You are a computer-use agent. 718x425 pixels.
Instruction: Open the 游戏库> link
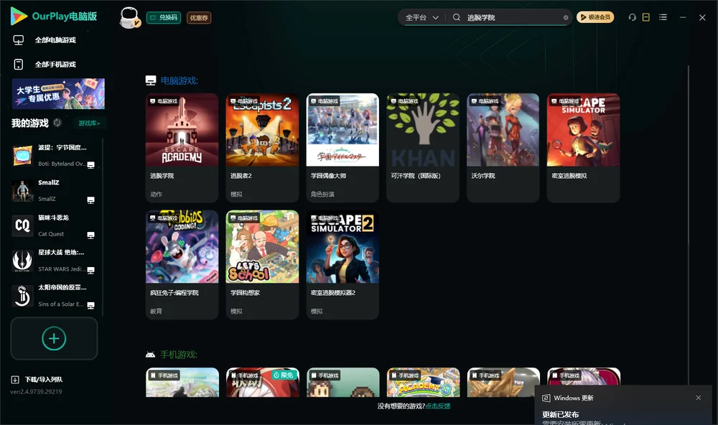89,123
